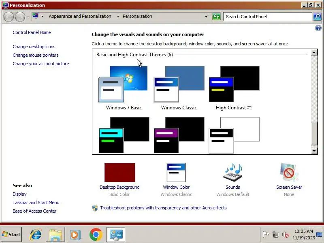
Task: Choose the purple title bar high contrast theme
Action: 179,135
